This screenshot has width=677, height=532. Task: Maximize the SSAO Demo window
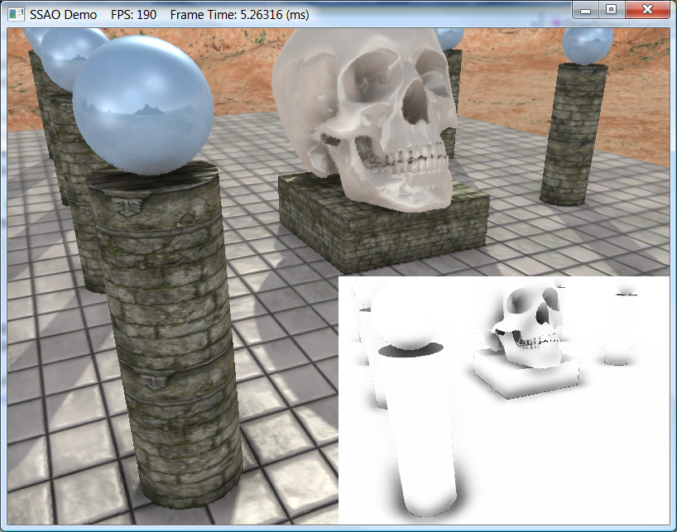[x=611, y=10]
